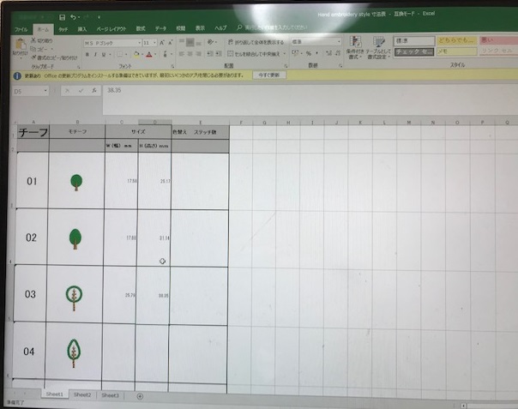Decrease font size with the smaller A icon
Viewport: 518px width, 409px height.
171,43
